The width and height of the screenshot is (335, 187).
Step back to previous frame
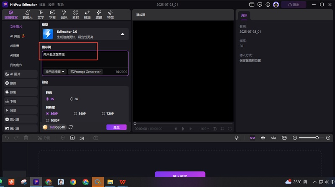coord(175,129)
